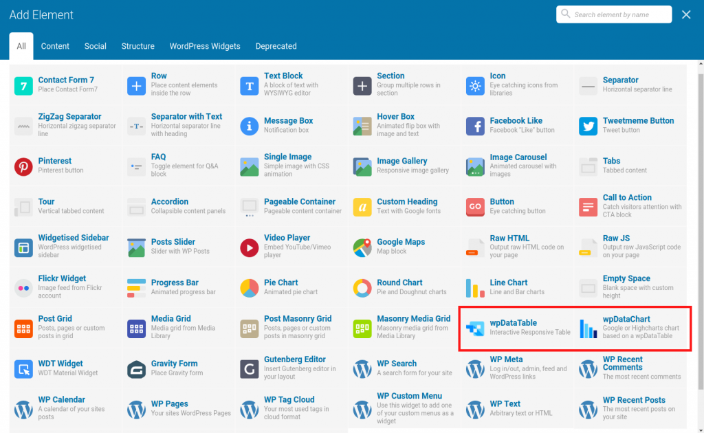Add the Custom Heading element

tap(406, 202)
